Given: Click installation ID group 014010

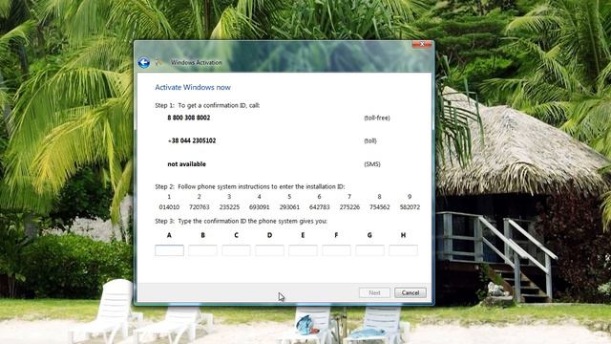Looking at the screenshot, I should (x=169, y=207).
